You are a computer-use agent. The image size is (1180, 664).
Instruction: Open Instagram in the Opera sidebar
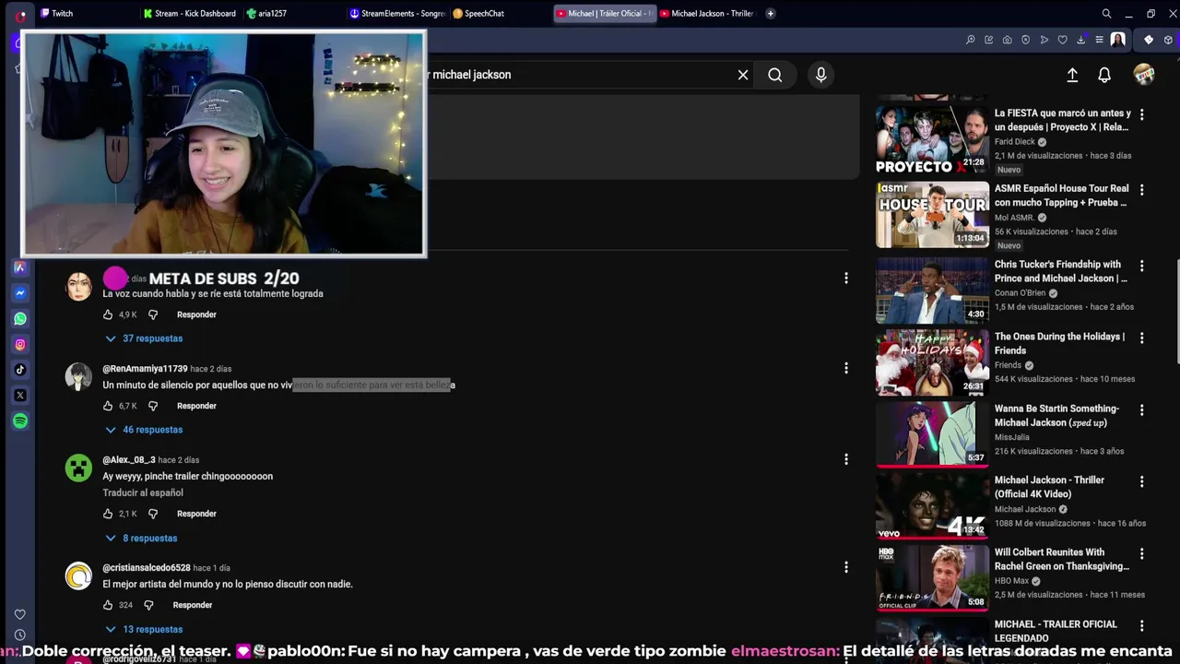[20, 345]
